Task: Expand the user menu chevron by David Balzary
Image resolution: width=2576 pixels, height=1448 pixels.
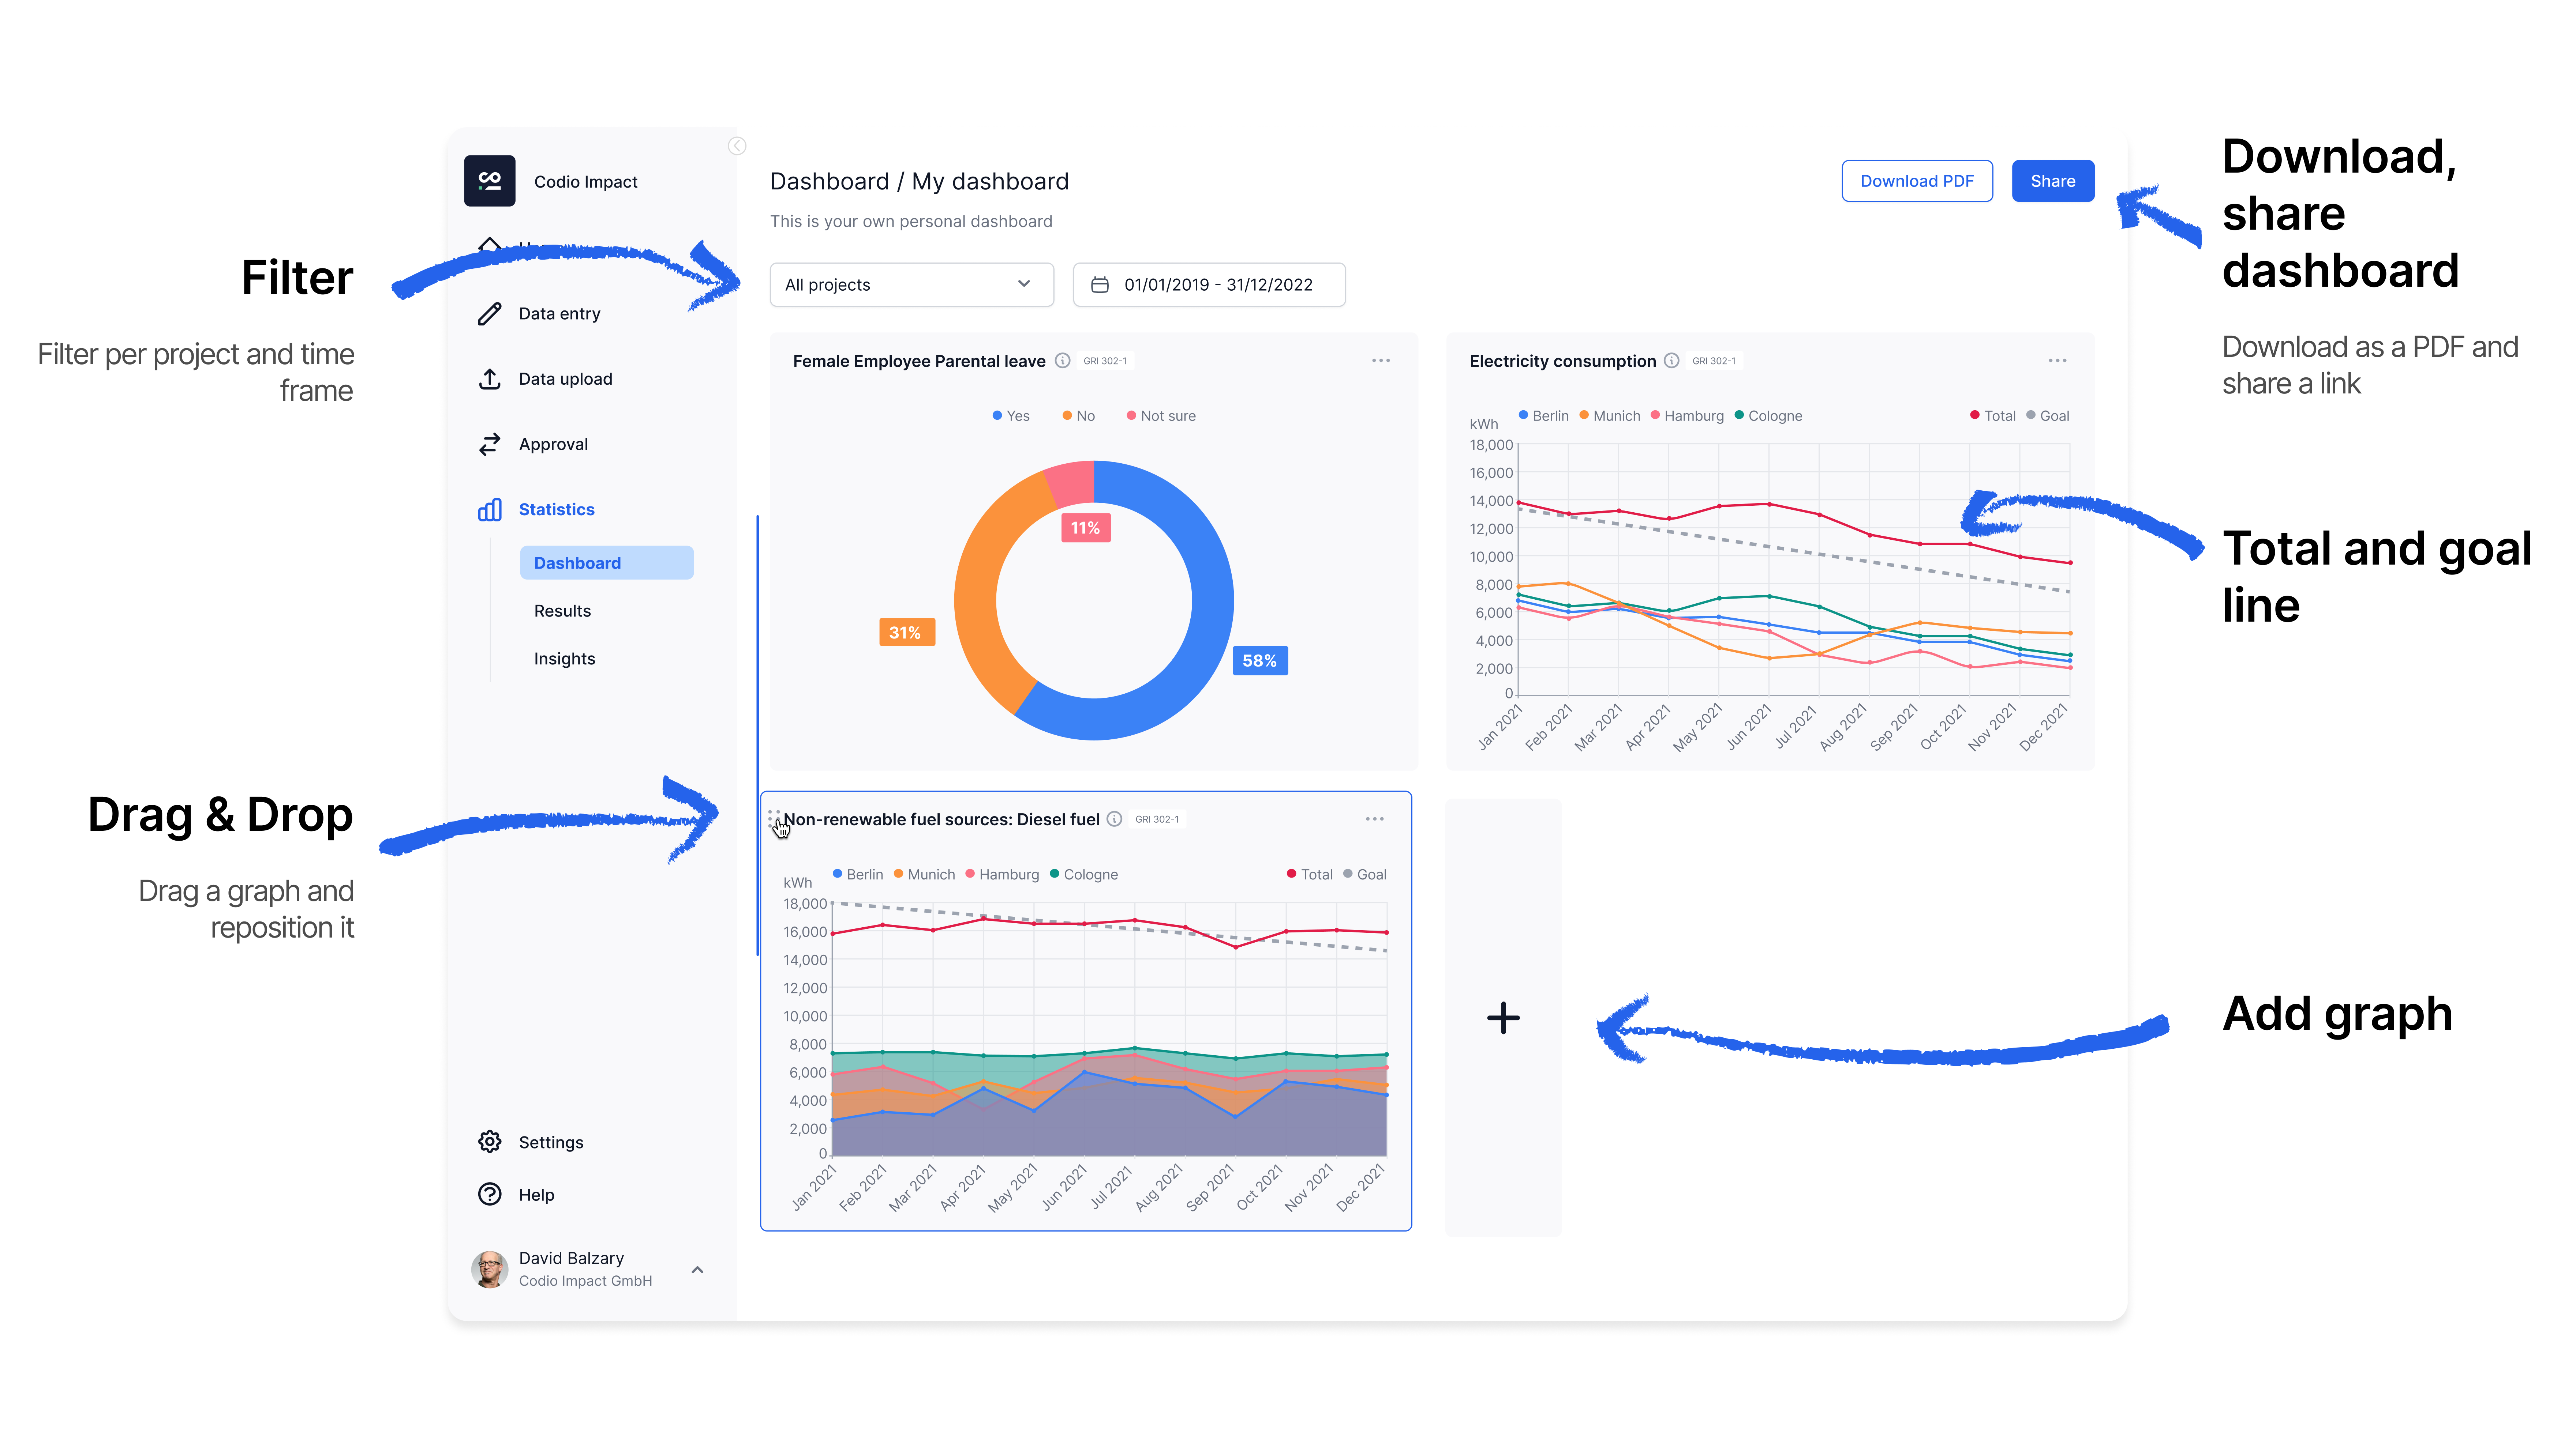Action: tap(697, 1270)
